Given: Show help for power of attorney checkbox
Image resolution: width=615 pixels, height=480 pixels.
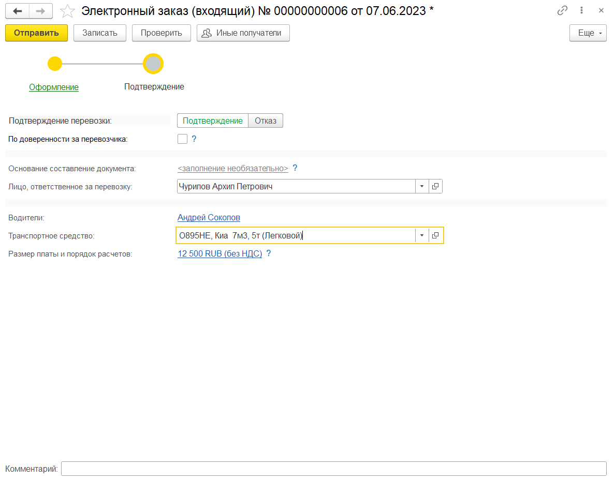Looking at the screenshot, I should click(194, 139).
